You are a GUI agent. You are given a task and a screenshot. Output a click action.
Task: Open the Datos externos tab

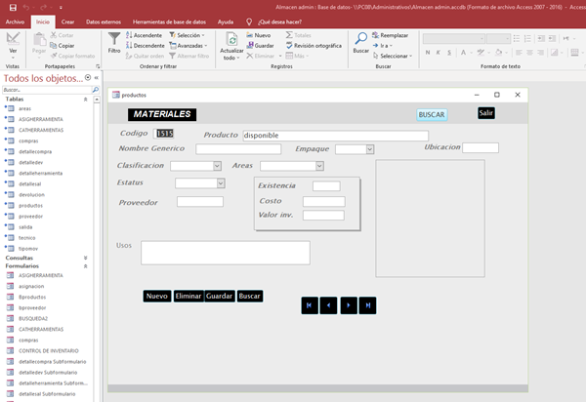click(x=104, y=20)
